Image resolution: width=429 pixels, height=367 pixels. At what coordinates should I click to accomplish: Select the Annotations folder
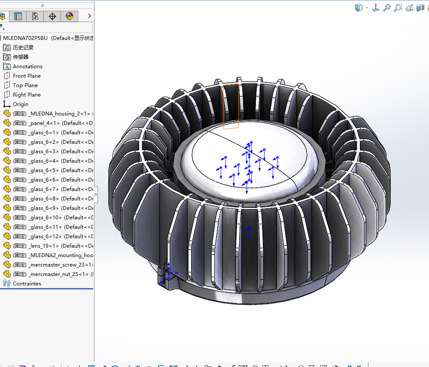pos(27,67)
